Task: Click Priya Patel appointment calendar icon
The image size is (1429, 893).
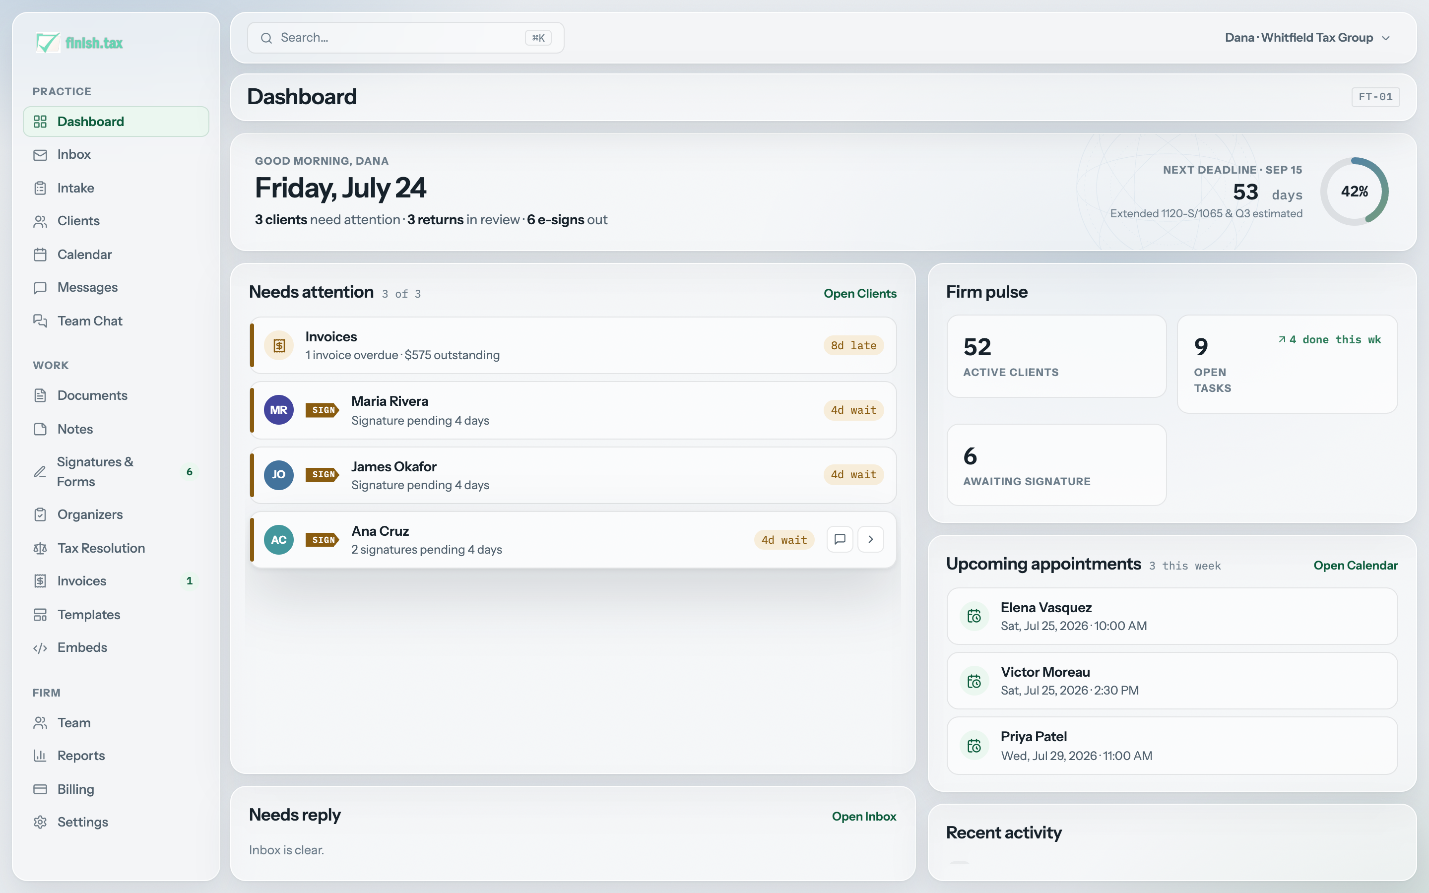Action: [974, 746]
